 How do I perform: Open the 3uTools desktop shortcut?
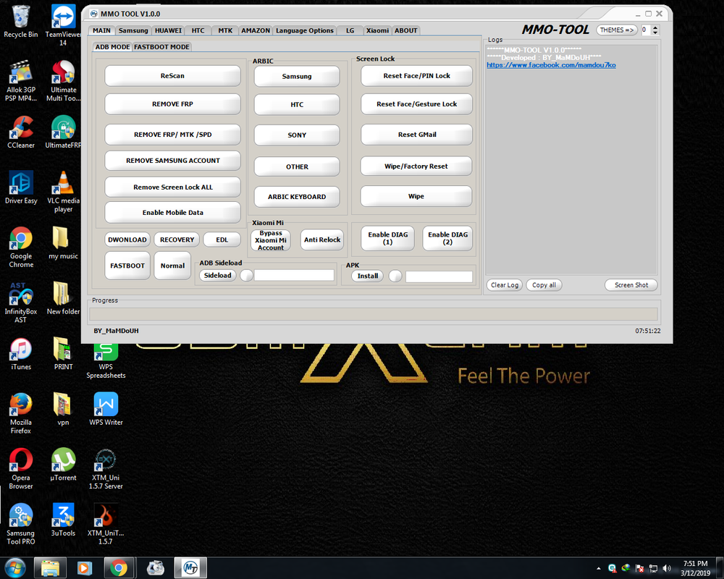pos(63,520)
